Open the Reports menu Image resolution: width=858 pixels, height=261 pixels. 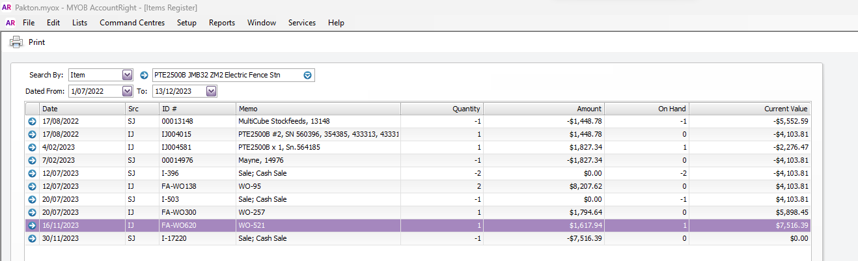[222, 23]
